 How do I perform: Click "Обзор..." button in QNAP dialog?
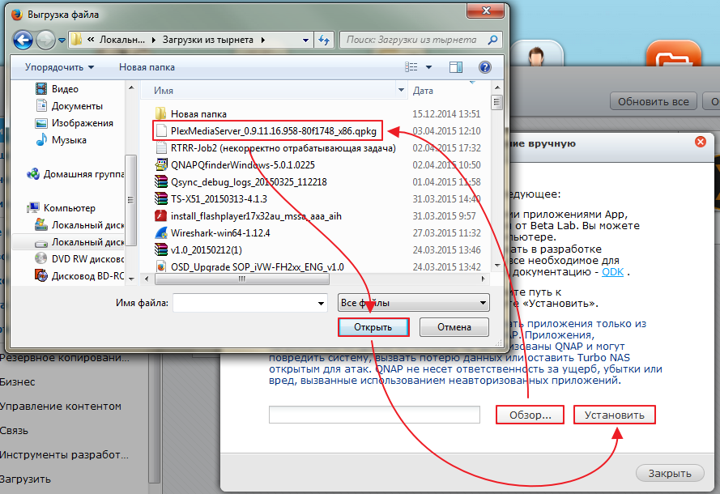(530, 415)
